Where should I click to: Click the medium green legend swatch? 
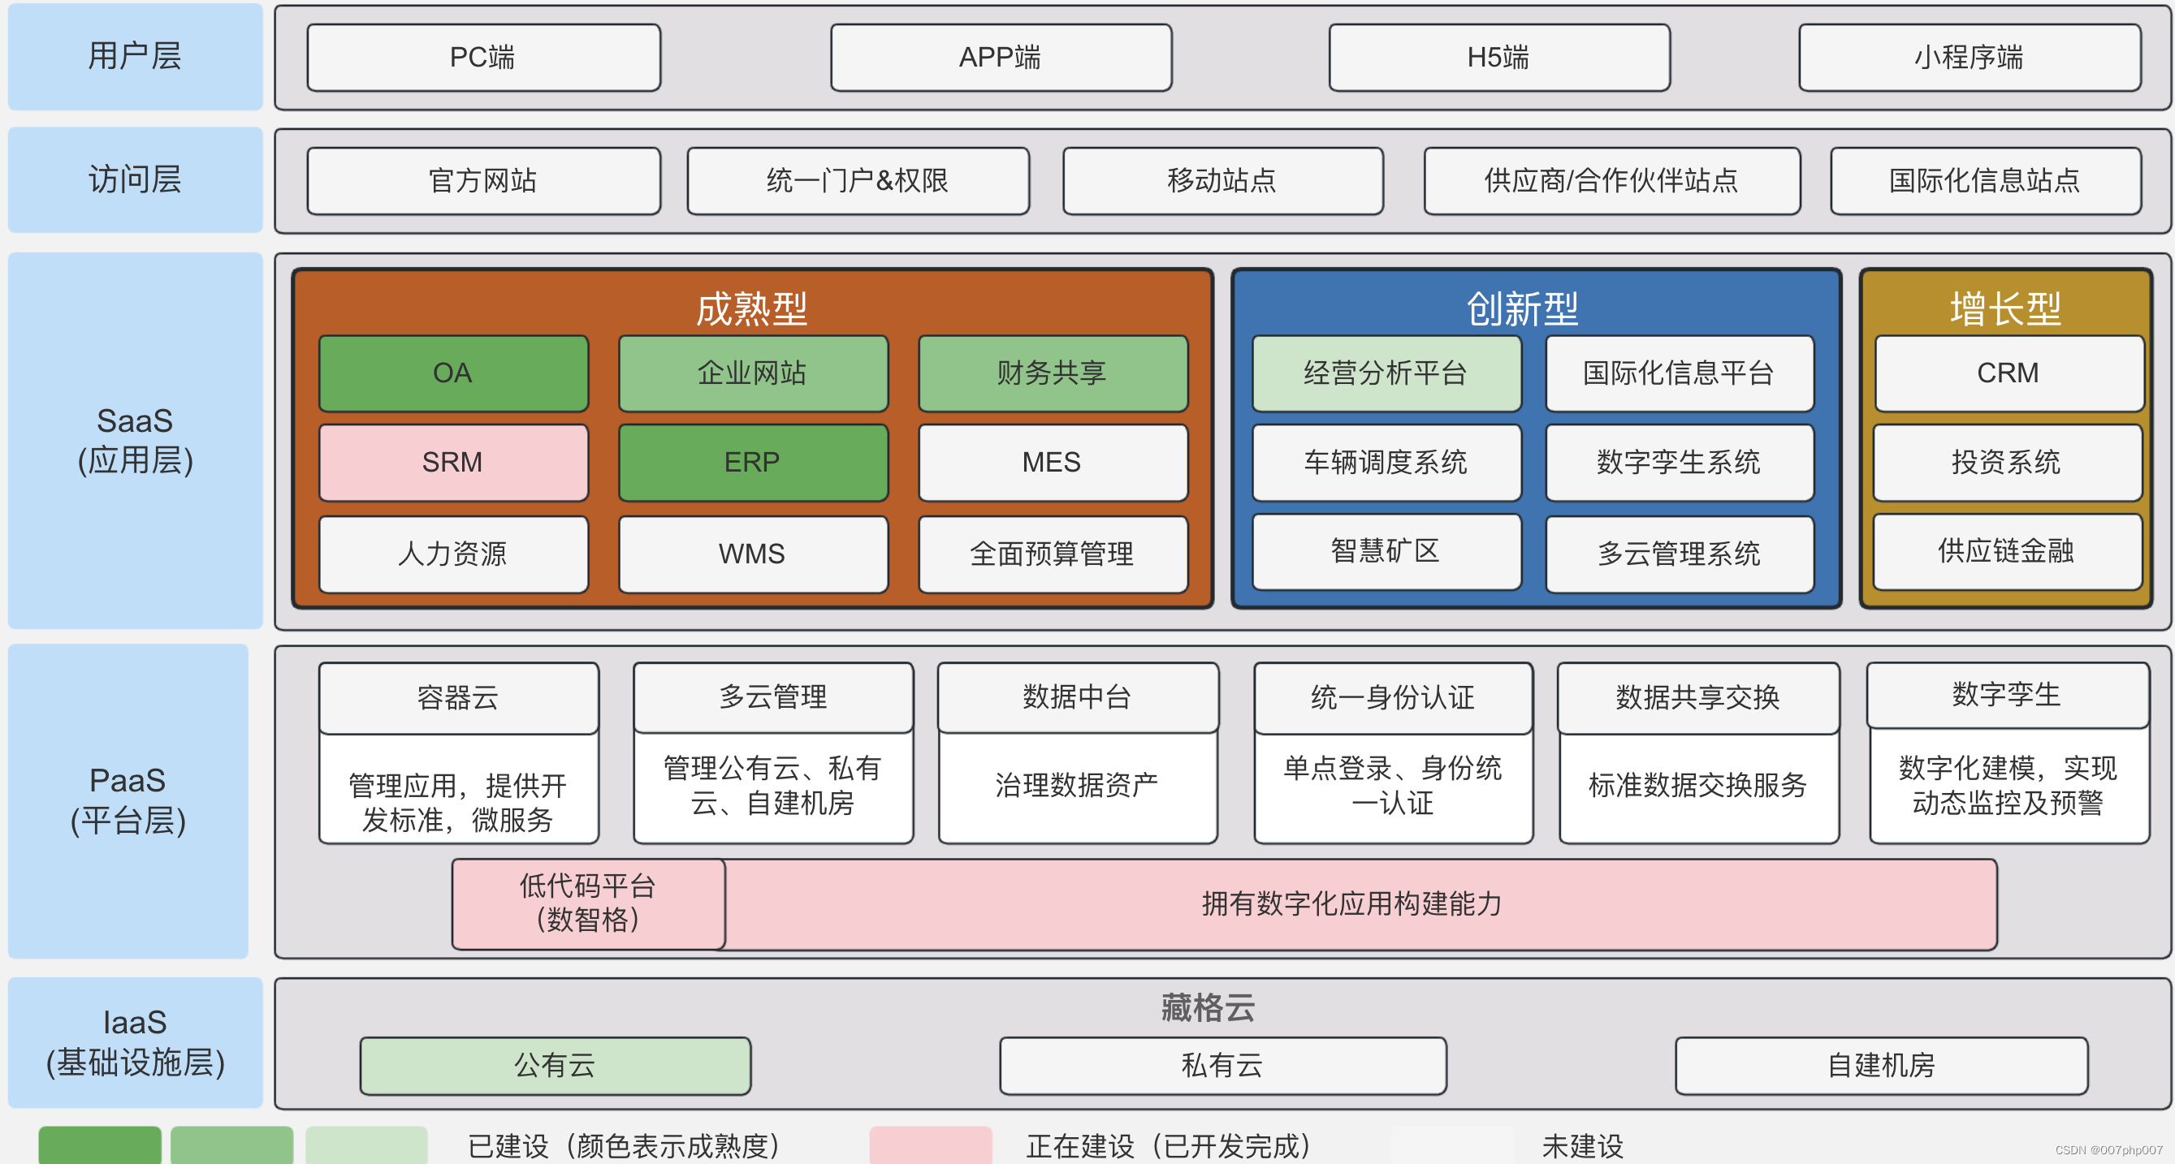click(232, 1145)
